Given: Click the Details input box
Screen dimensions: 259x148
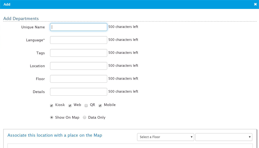Looking at the screenshot, I should tap(79, 92).
